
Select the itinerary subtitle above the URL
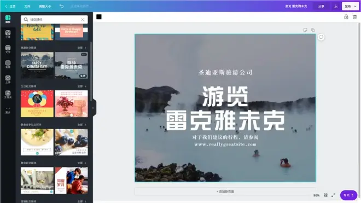point(225,137)
